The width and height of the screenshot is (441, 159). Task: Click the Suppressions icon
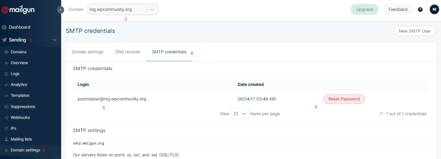pos(6,107)
